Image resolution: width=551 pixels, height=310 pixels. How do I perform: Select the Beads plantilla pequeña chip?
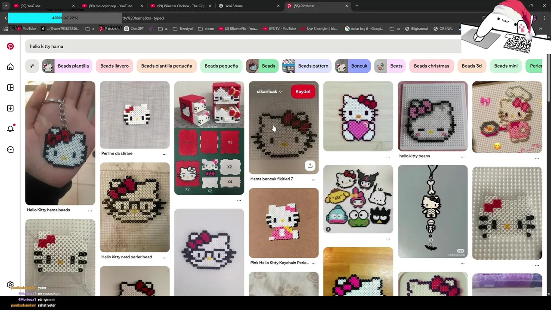coord(166,66)
